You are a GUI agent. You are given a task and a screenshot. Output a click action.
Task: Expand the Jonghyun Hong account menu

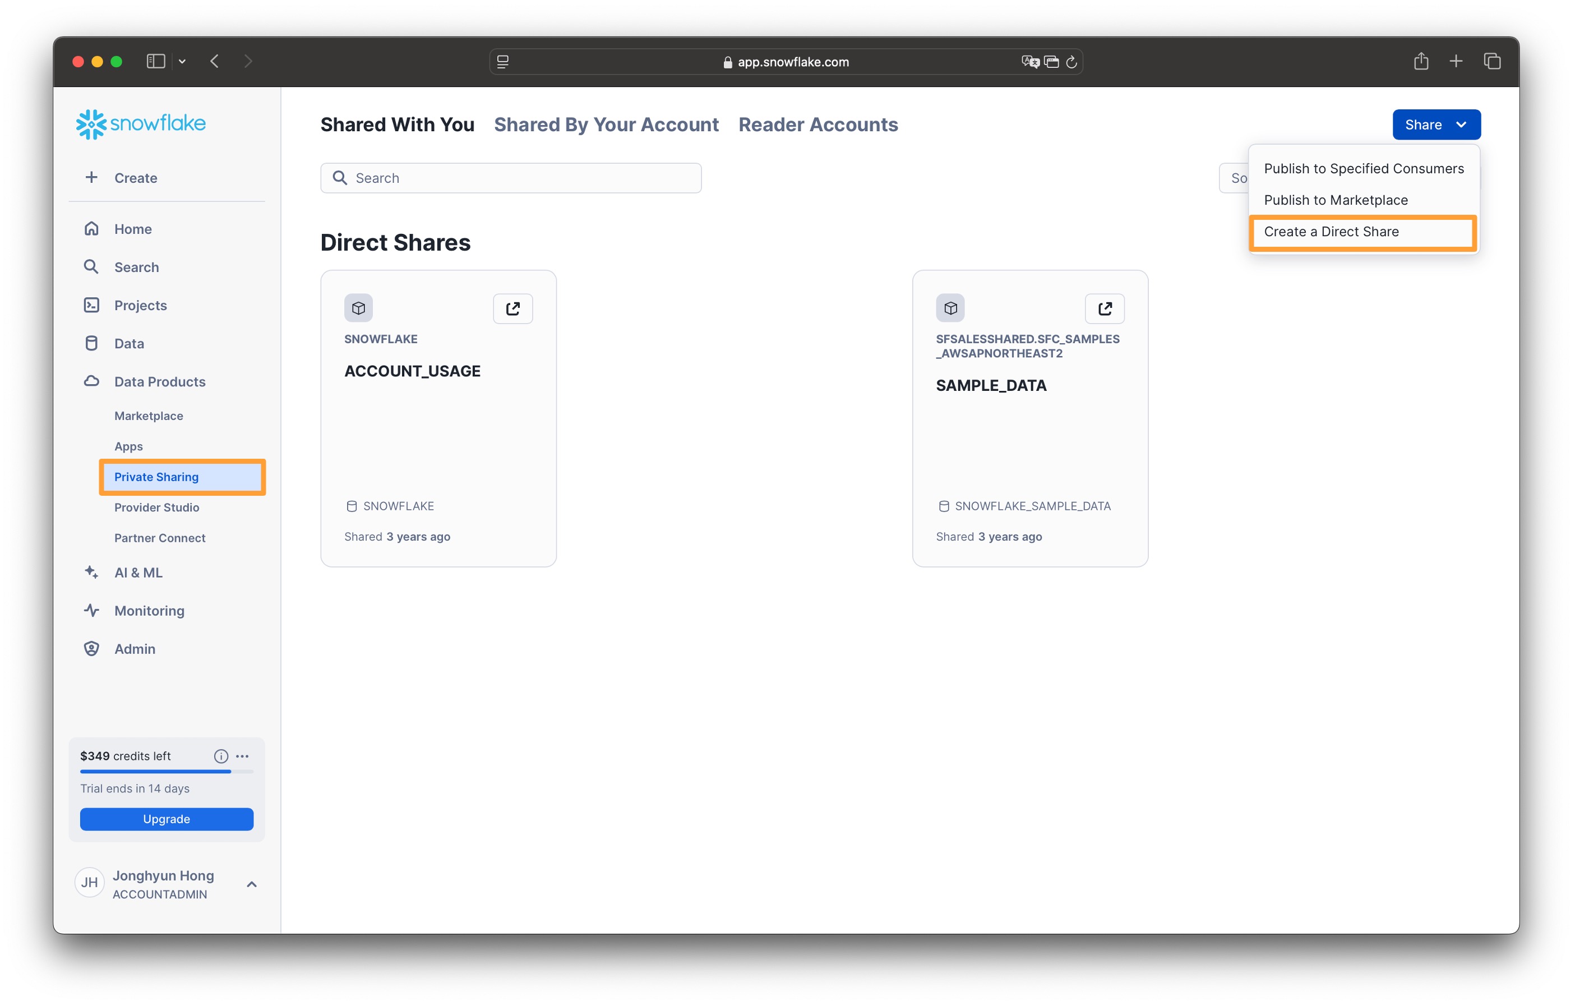coord(251,884)
